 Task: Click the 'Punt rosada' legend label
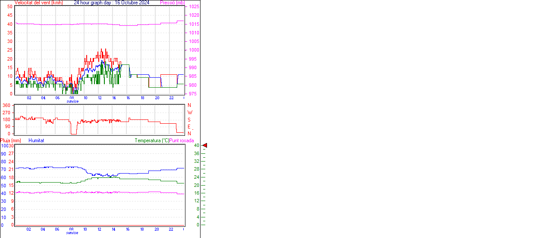[182, 140]
